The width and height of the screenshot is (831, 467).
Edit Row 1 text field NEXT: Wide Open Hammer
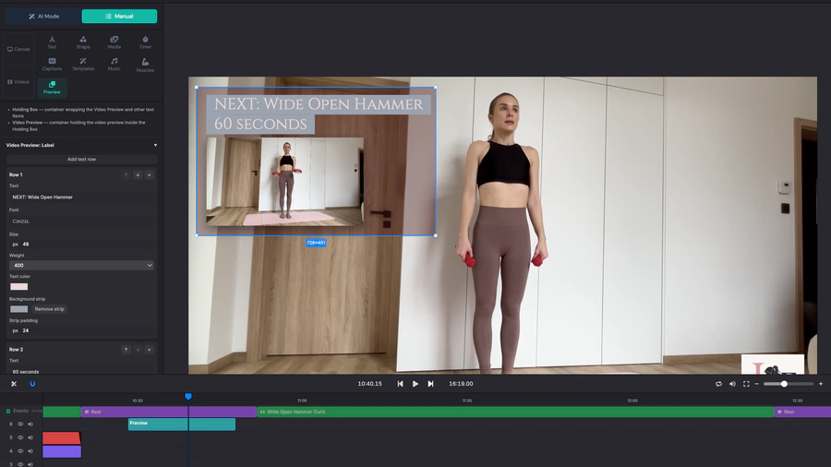point(81,197)
